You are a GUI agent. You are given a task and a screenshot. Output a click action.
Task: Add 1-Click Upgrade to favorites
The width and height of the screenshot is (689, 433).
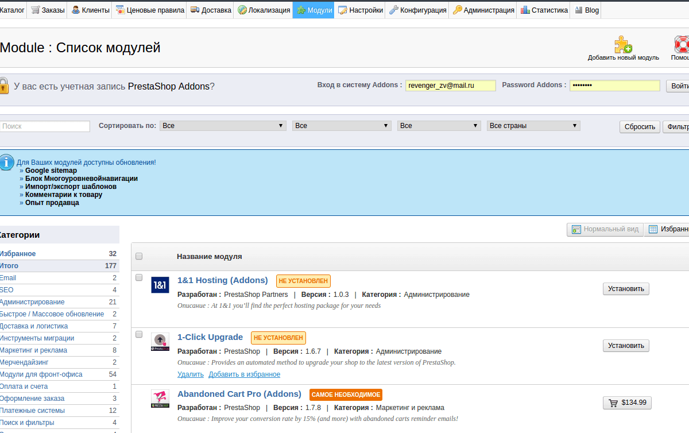[x=245, y=374]
